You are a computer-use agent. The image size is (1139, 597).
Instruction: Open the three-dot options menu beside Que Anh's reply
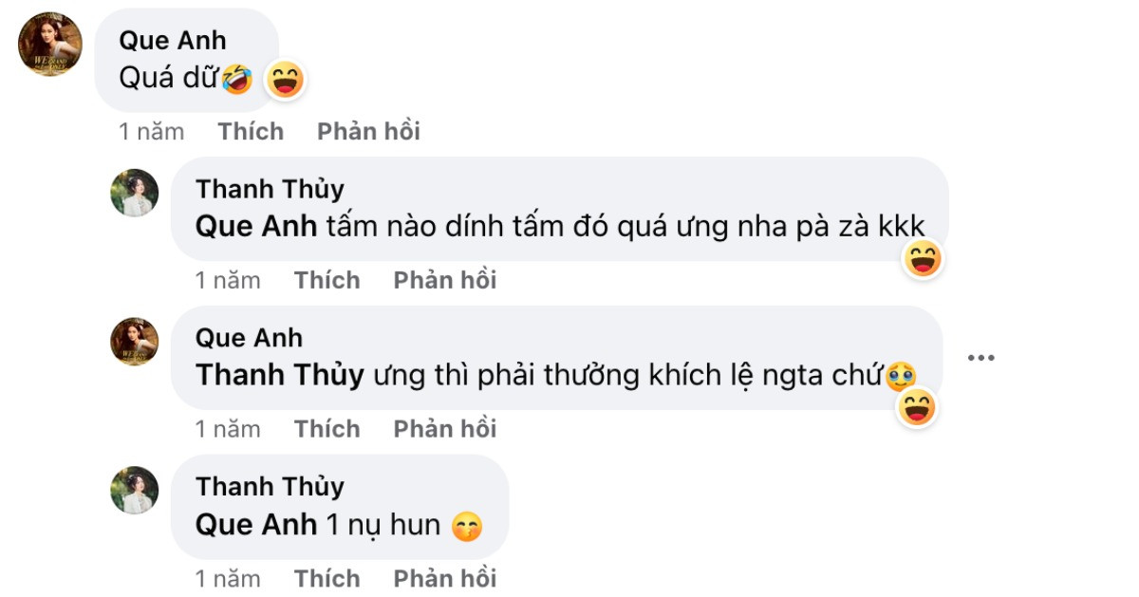[980, 357]
